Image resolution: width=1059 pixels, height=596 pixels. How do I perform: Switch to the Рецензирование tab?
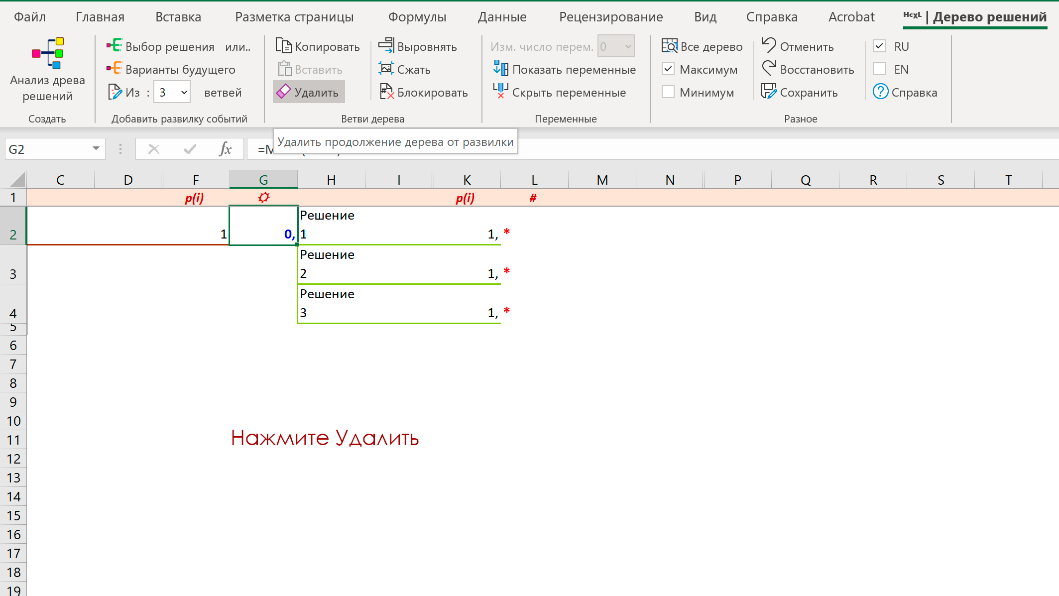(x=611, y=17)
